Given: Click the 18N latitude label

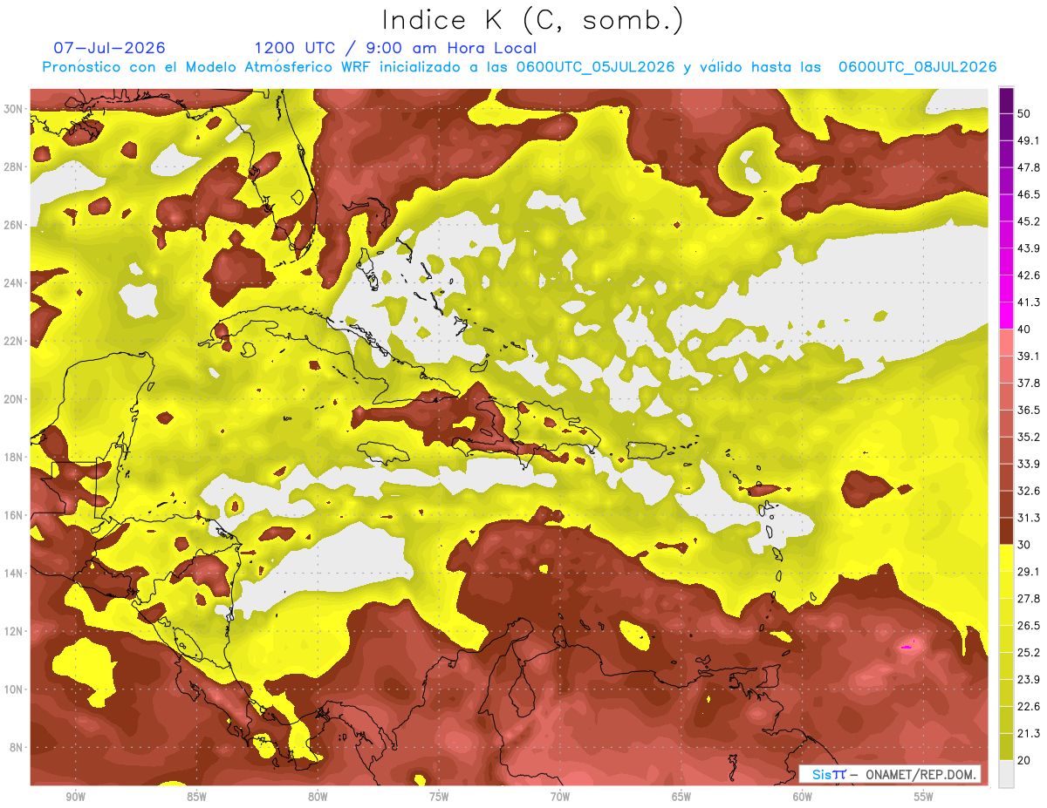Looking at the screenshot, I should click(x=14, y=457).
